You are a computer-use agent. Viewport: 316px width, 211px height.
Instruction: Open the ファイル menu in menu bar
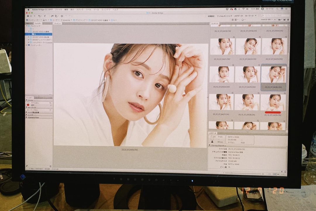[x=58, y=9]
